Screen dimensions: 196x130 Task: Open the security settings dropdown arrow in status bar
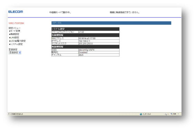(x=168, y=114)
